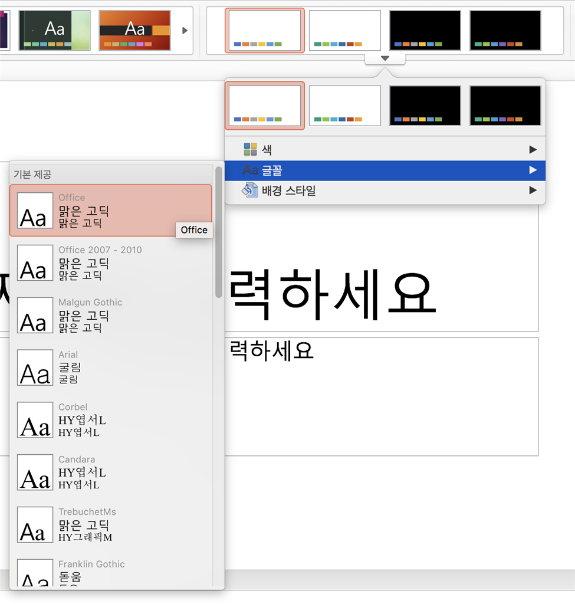Collapse the variants gallery dropdown arrow

pos(385,58)
